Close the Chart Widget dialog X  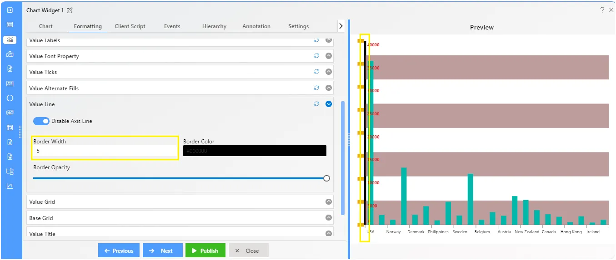(611, 10)
